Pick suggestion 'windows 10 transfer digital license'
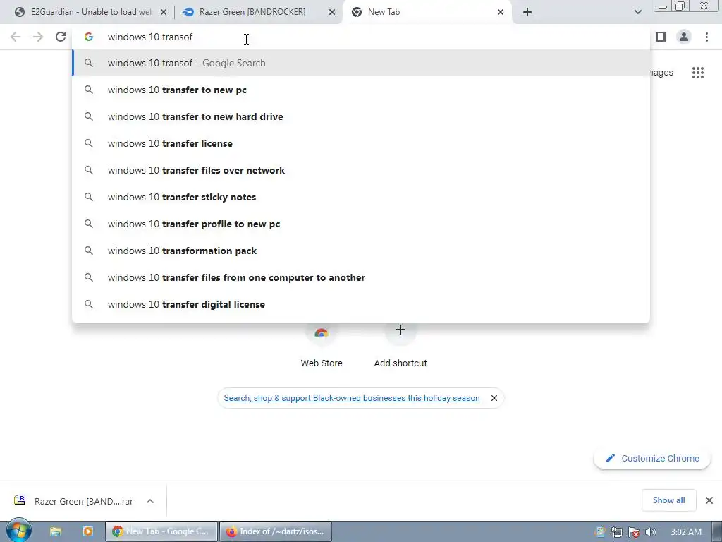This screenshot has width=722, height=542. (x=361, y=304)
